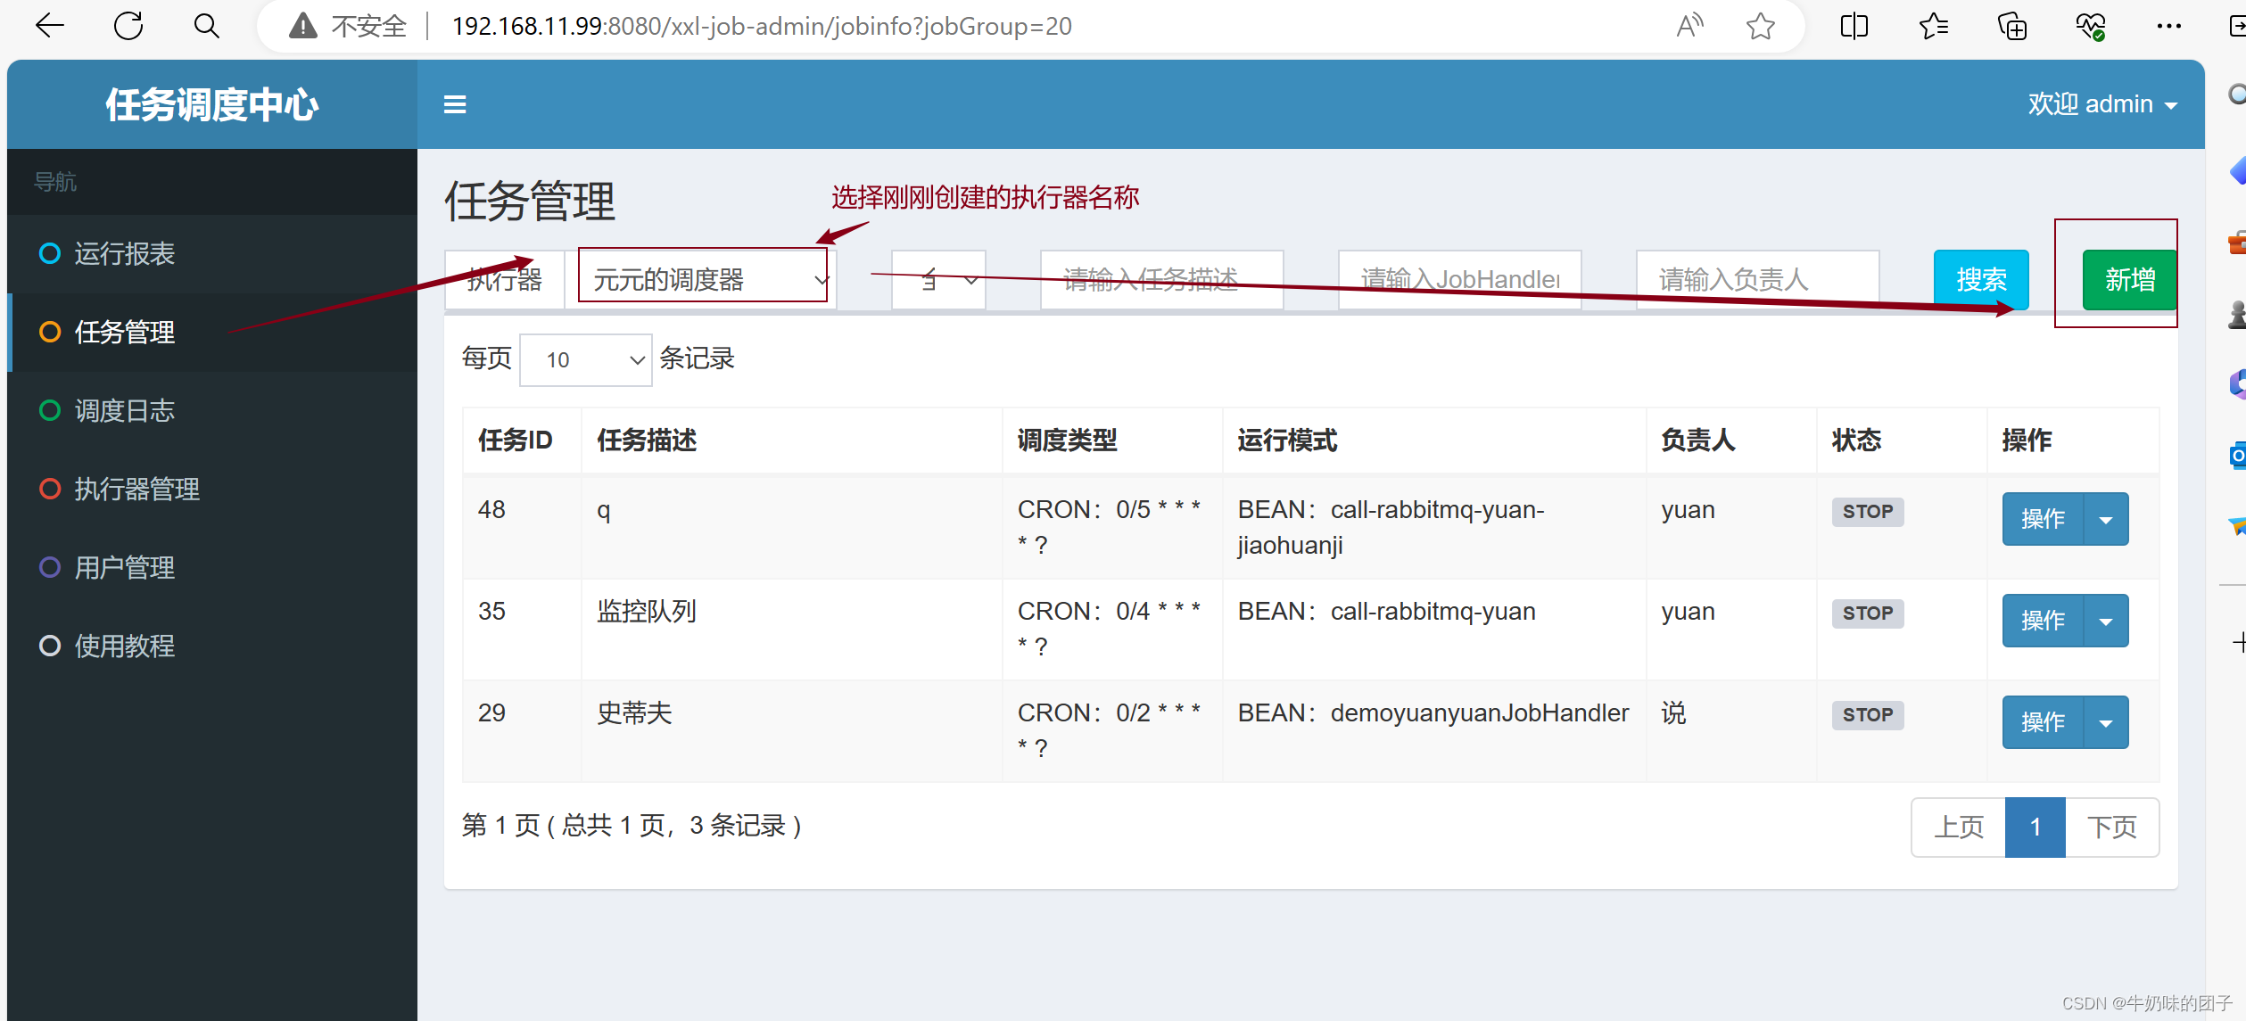The image size is (2246, 1021).
Task: Open the records per page dropdown
Action: 586,360
